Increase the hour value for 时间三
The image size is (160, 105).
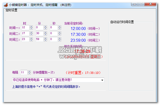[31, 38]
